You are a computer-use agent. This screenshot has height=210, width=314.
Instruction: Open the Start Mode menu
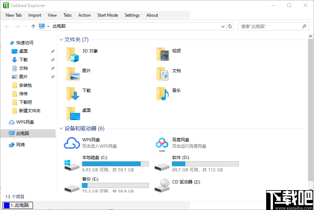click(107, 15)
